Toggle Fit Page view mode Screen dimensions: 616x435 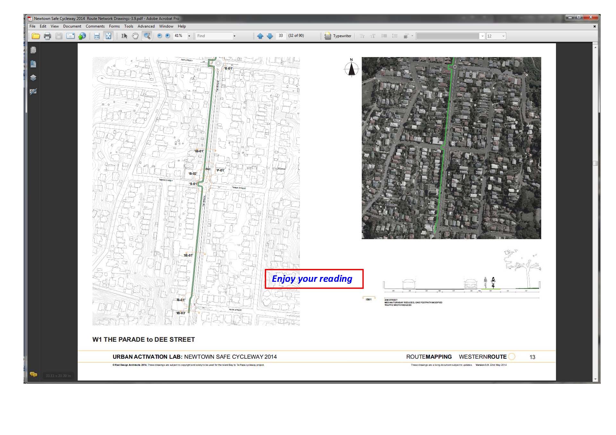pyautogui.click(x=108, y=36)
